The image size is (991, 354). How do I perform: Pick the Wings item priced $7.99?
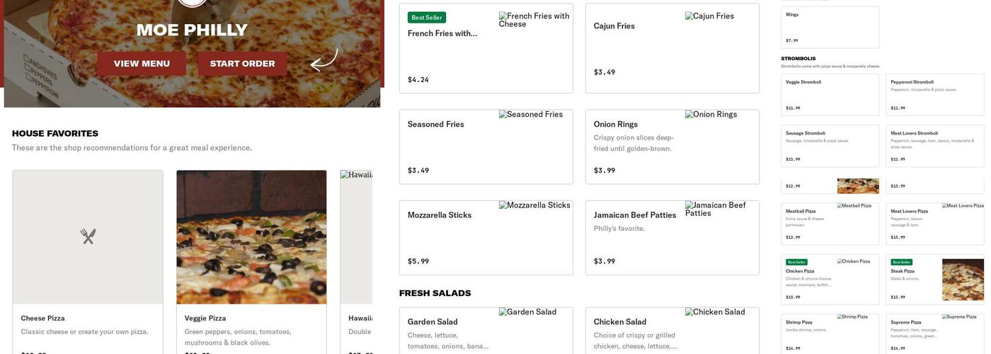[830, 28]
